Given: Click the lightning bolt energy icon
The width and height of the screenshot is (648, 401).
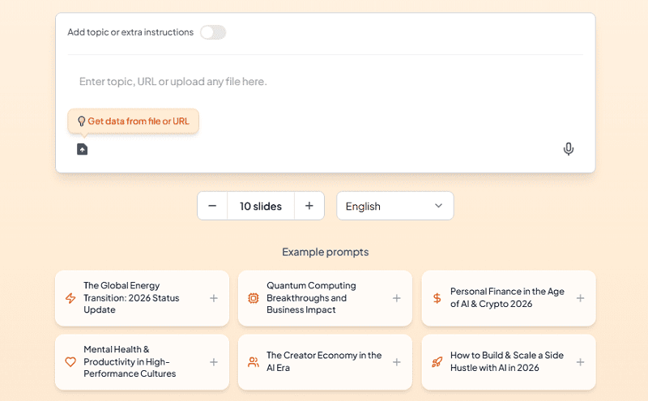Looking at the screenshot, I should pos(70,298).
